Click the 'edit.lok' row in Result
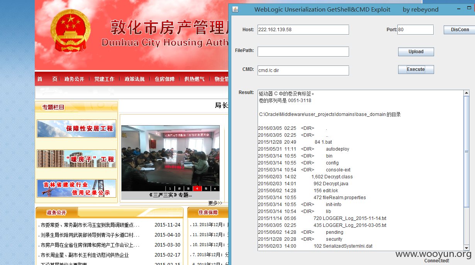Viewport: 475px width, 265px height. click(x=298, y=191)
